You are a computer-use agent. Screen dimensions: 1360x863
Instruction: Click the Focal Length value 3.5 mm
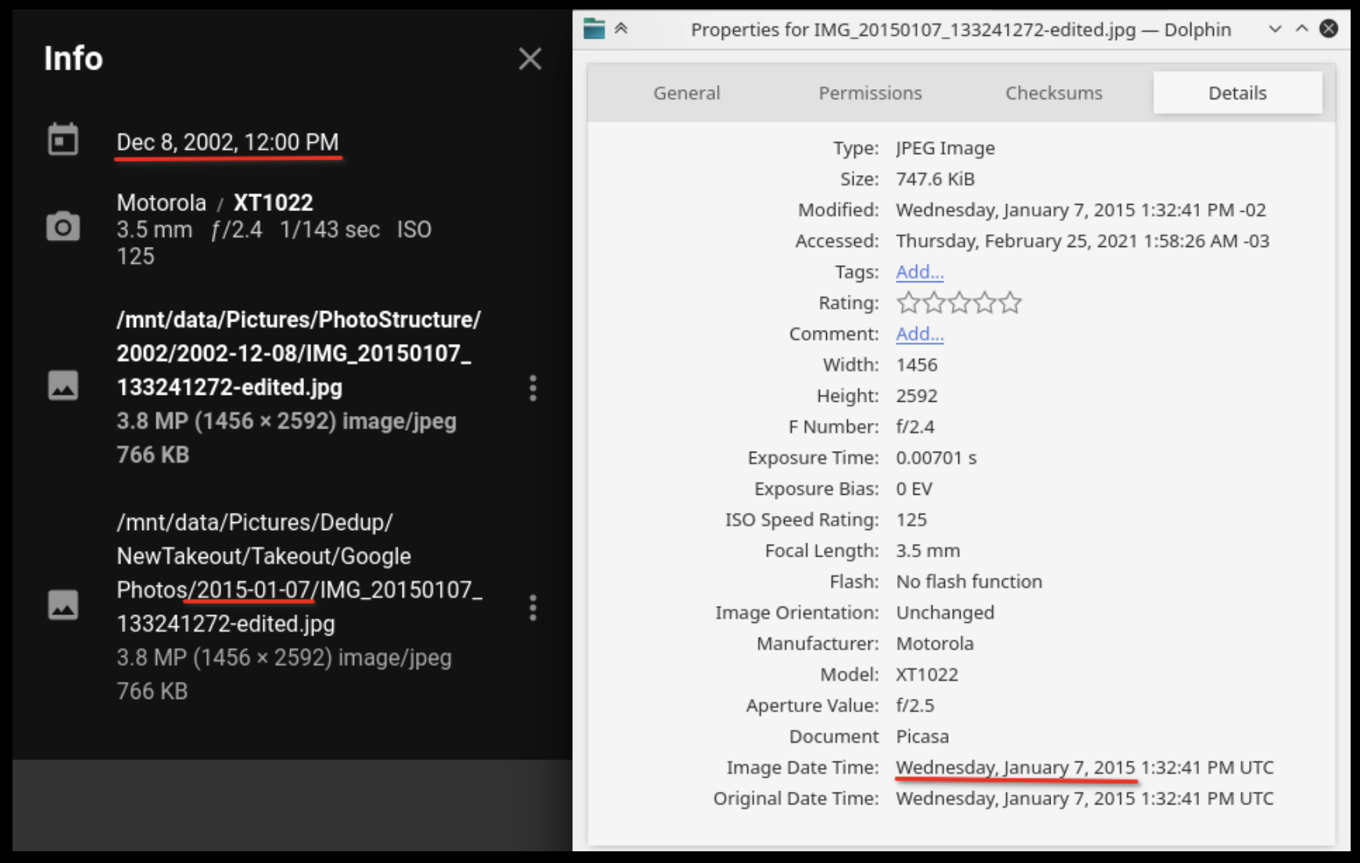tap(928, 551)
